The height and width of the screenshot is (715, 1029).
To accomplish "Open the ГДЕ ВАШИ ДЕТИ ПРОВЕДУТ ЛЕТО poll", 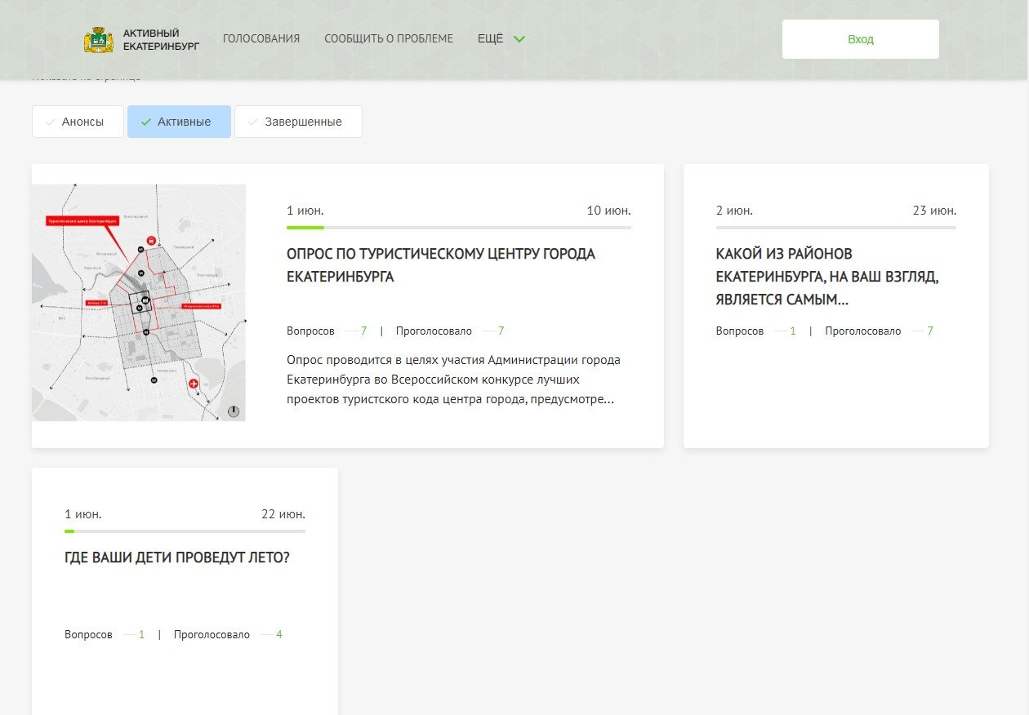I will point(177,558).
